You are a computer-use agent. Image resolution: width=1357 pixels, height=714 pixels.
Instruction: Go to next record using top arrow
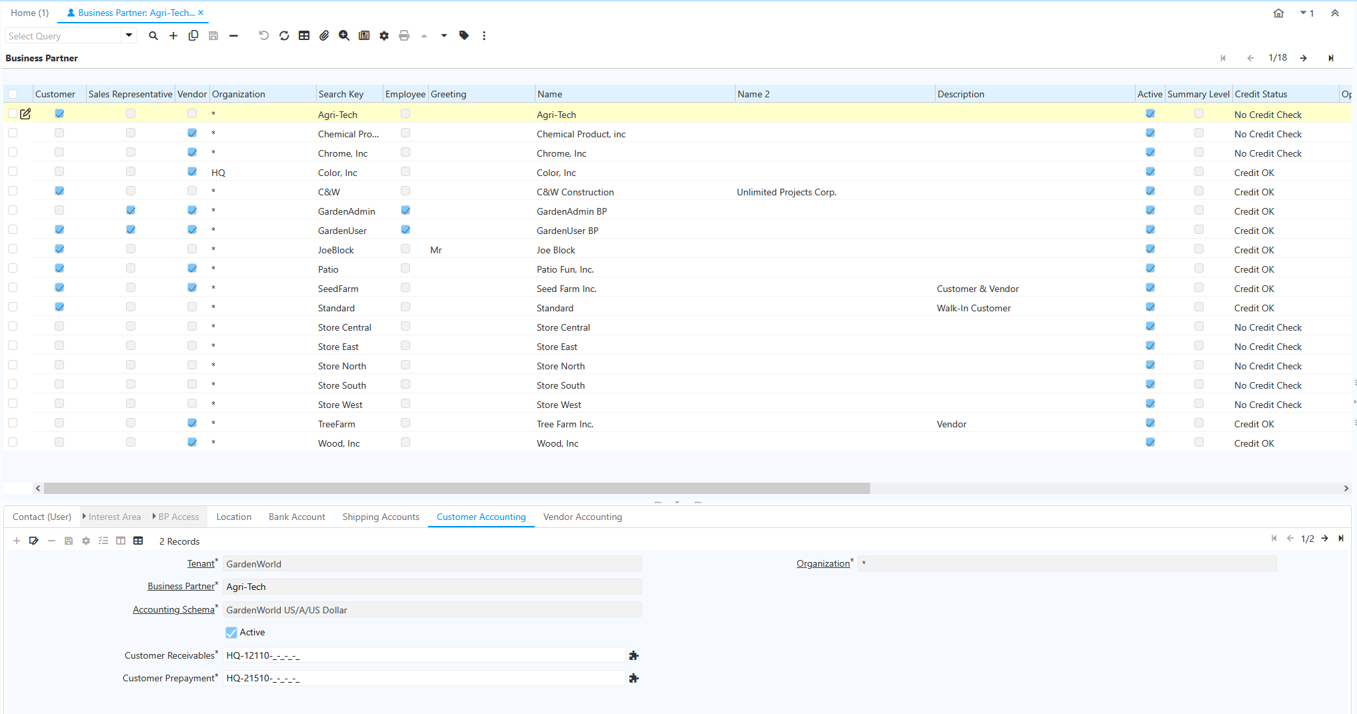pos(1303,59)
